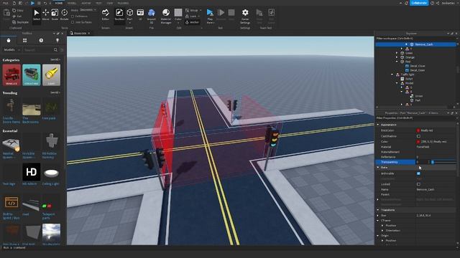Click the quick-access Play icon in title bar
Viewport: 460px width, 258px height.
tap(32, 3)
